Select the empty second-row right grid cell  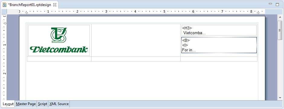tap(219, 59)
